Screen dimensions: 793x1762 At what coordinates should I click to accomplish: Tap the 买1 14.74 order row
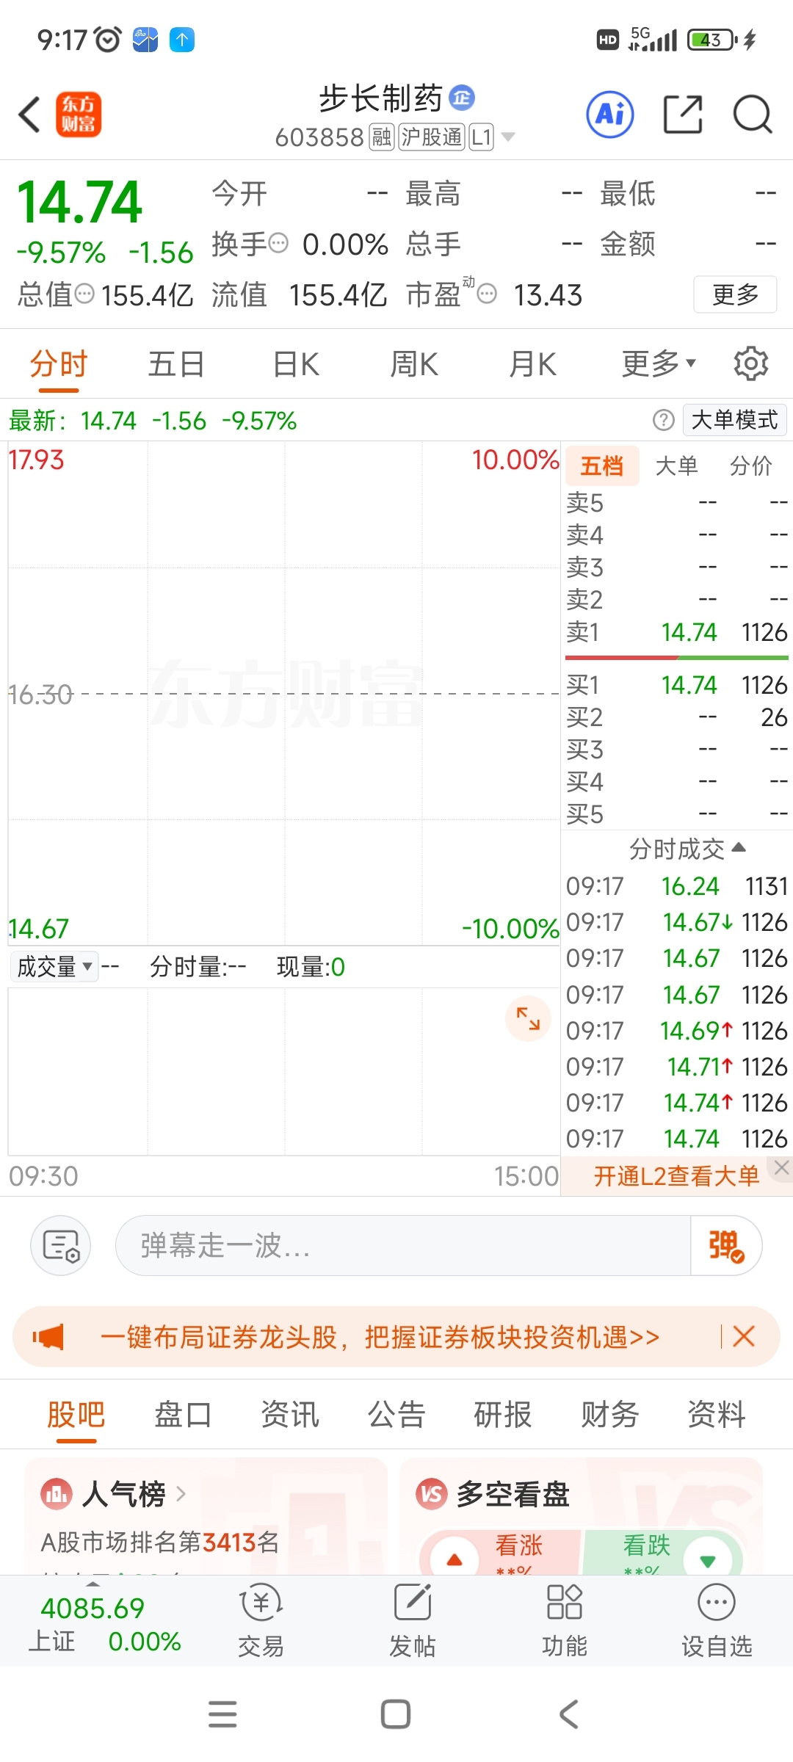[x=677, y=685]
